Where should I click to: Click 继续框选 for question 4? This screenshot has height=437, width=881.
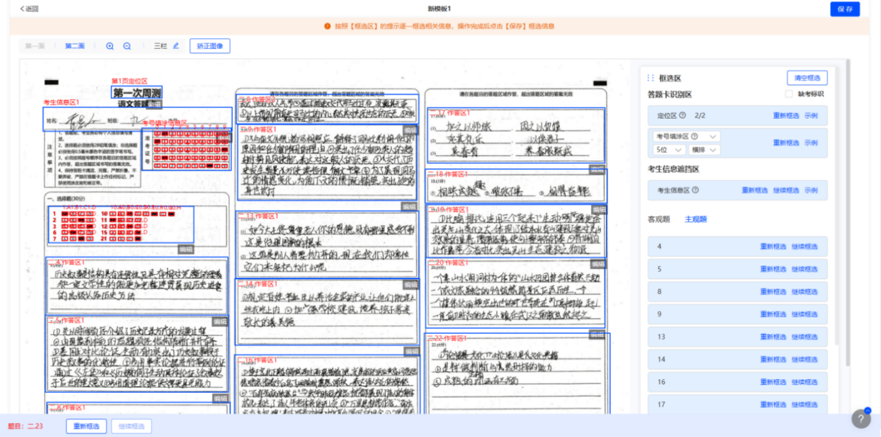[805, 247]
